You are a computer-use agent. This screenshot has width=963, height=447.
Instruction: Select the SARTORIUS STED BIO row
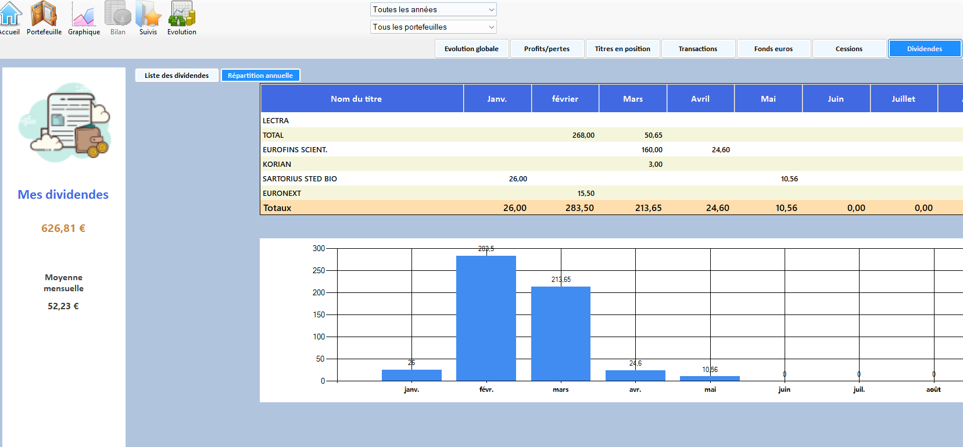(611, 178)
